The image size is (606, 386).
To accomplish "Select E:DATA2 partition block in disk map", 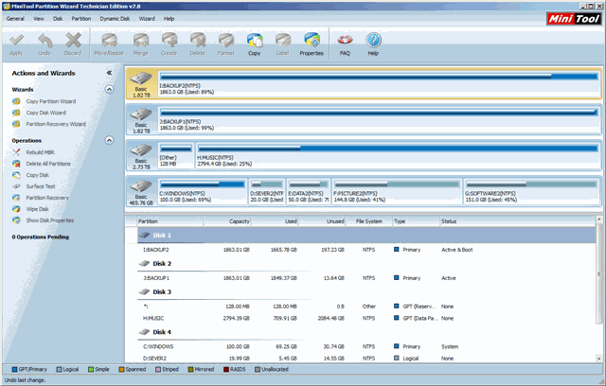I will [x=309, y=191].
